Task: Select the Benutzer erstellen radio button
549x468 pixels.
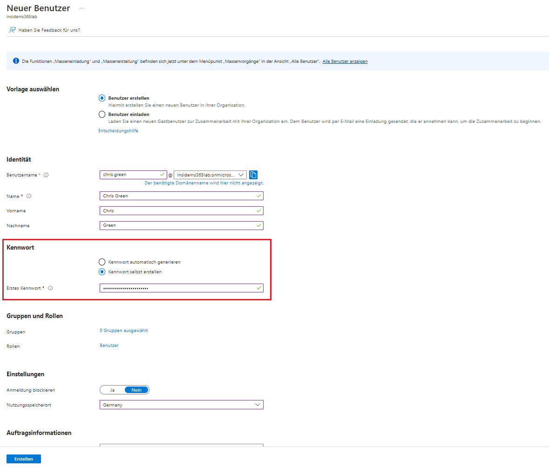Action: 102,98
